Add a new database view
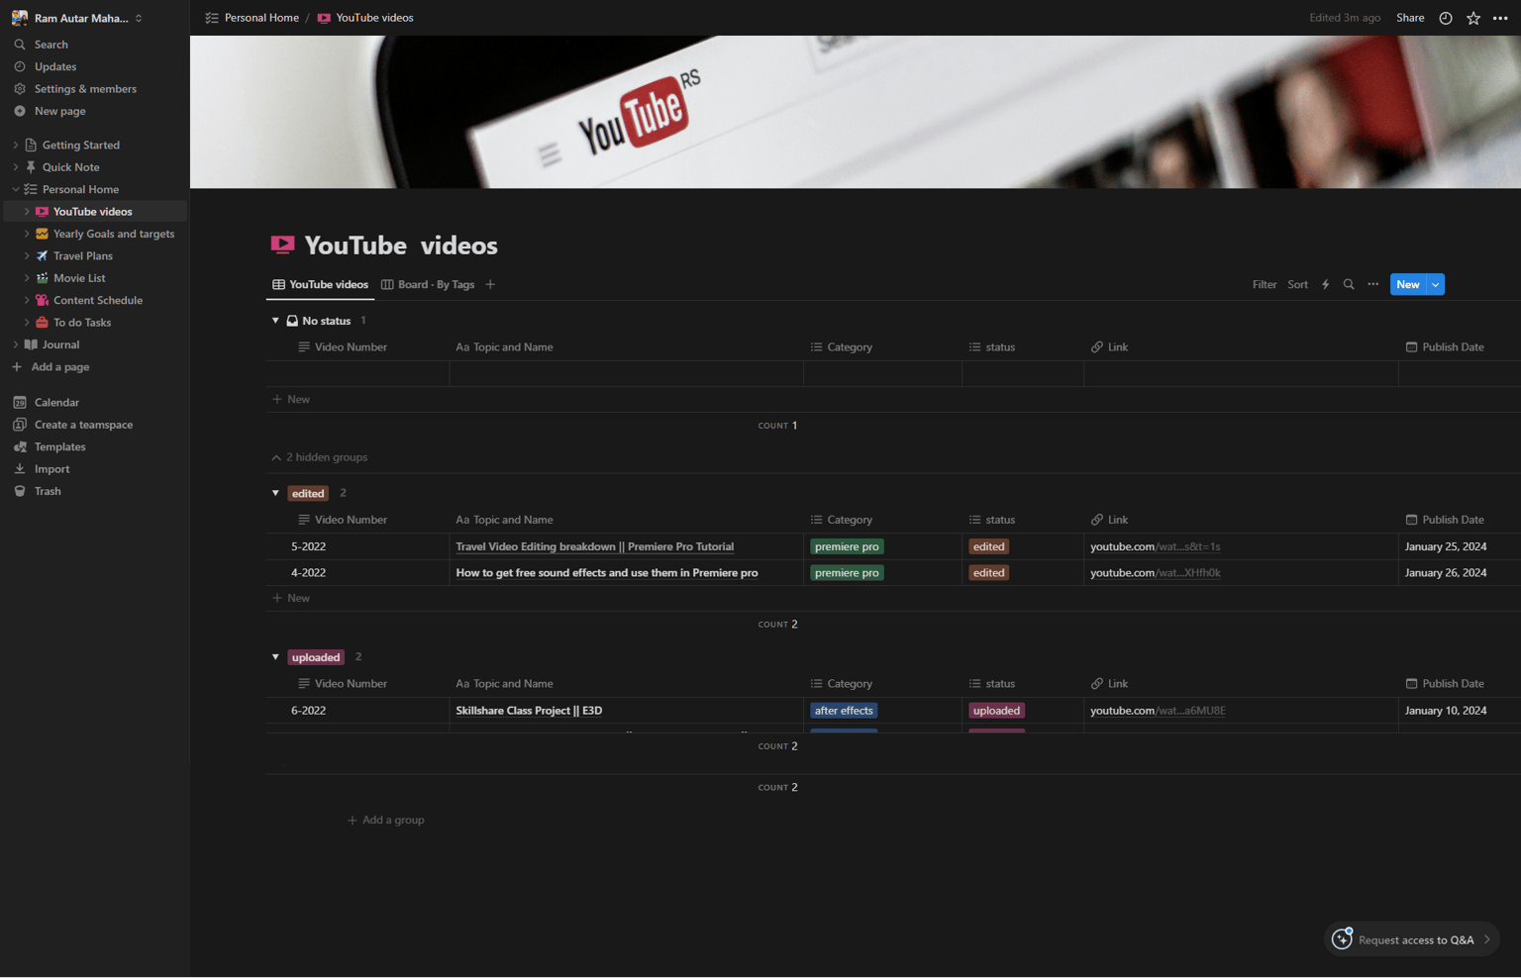The width and height of the screenshot is (1521, 978). [x=490, y=285]
